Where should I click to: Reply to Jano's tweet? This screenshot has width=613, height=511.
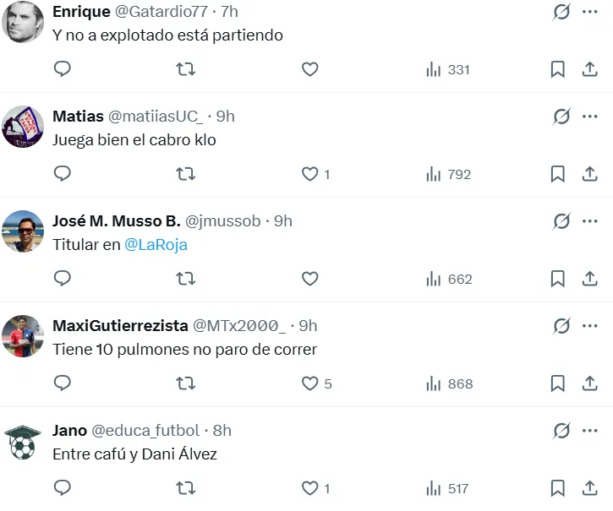coord(62,488)
